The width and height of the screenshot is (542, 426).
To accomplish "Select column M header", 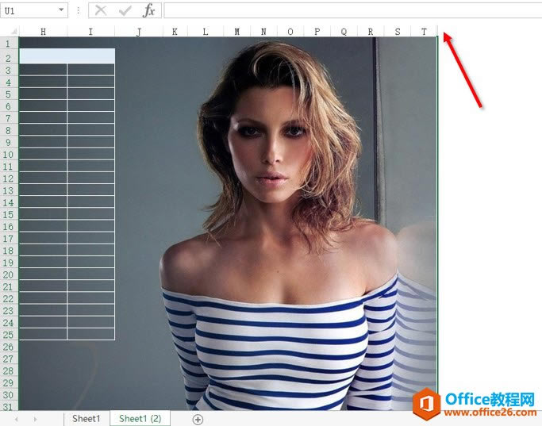I will [x=236, y=32].
